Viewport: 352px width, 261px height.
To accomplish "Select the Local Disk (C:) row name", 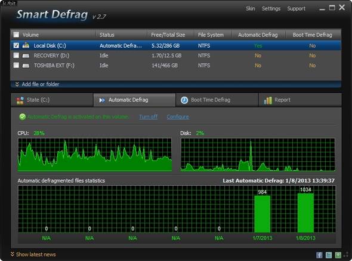I will (x=50, y=45).
